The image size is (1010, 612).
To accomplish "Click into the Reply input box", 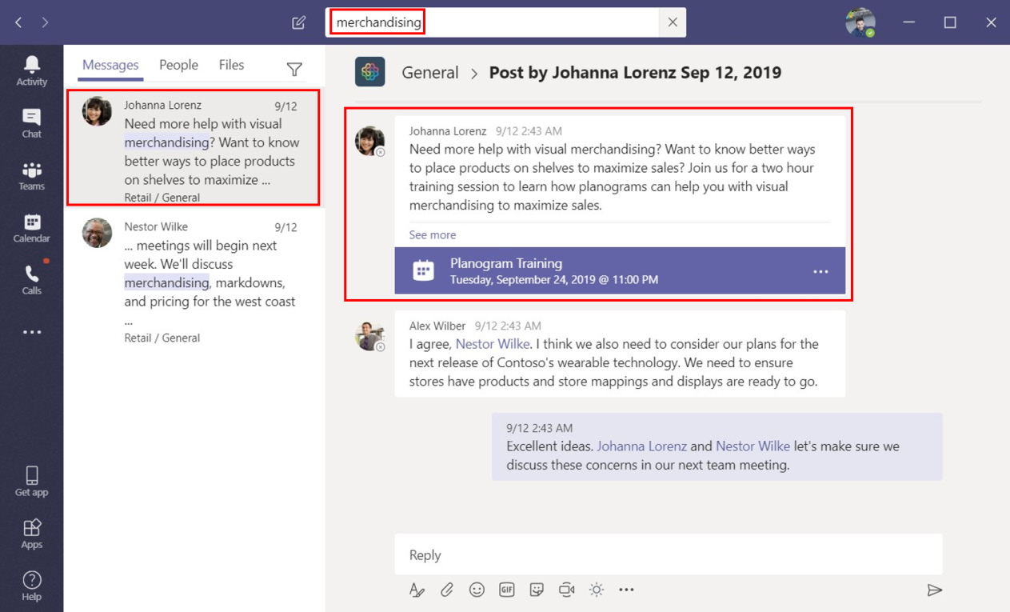I will [669, 554].
